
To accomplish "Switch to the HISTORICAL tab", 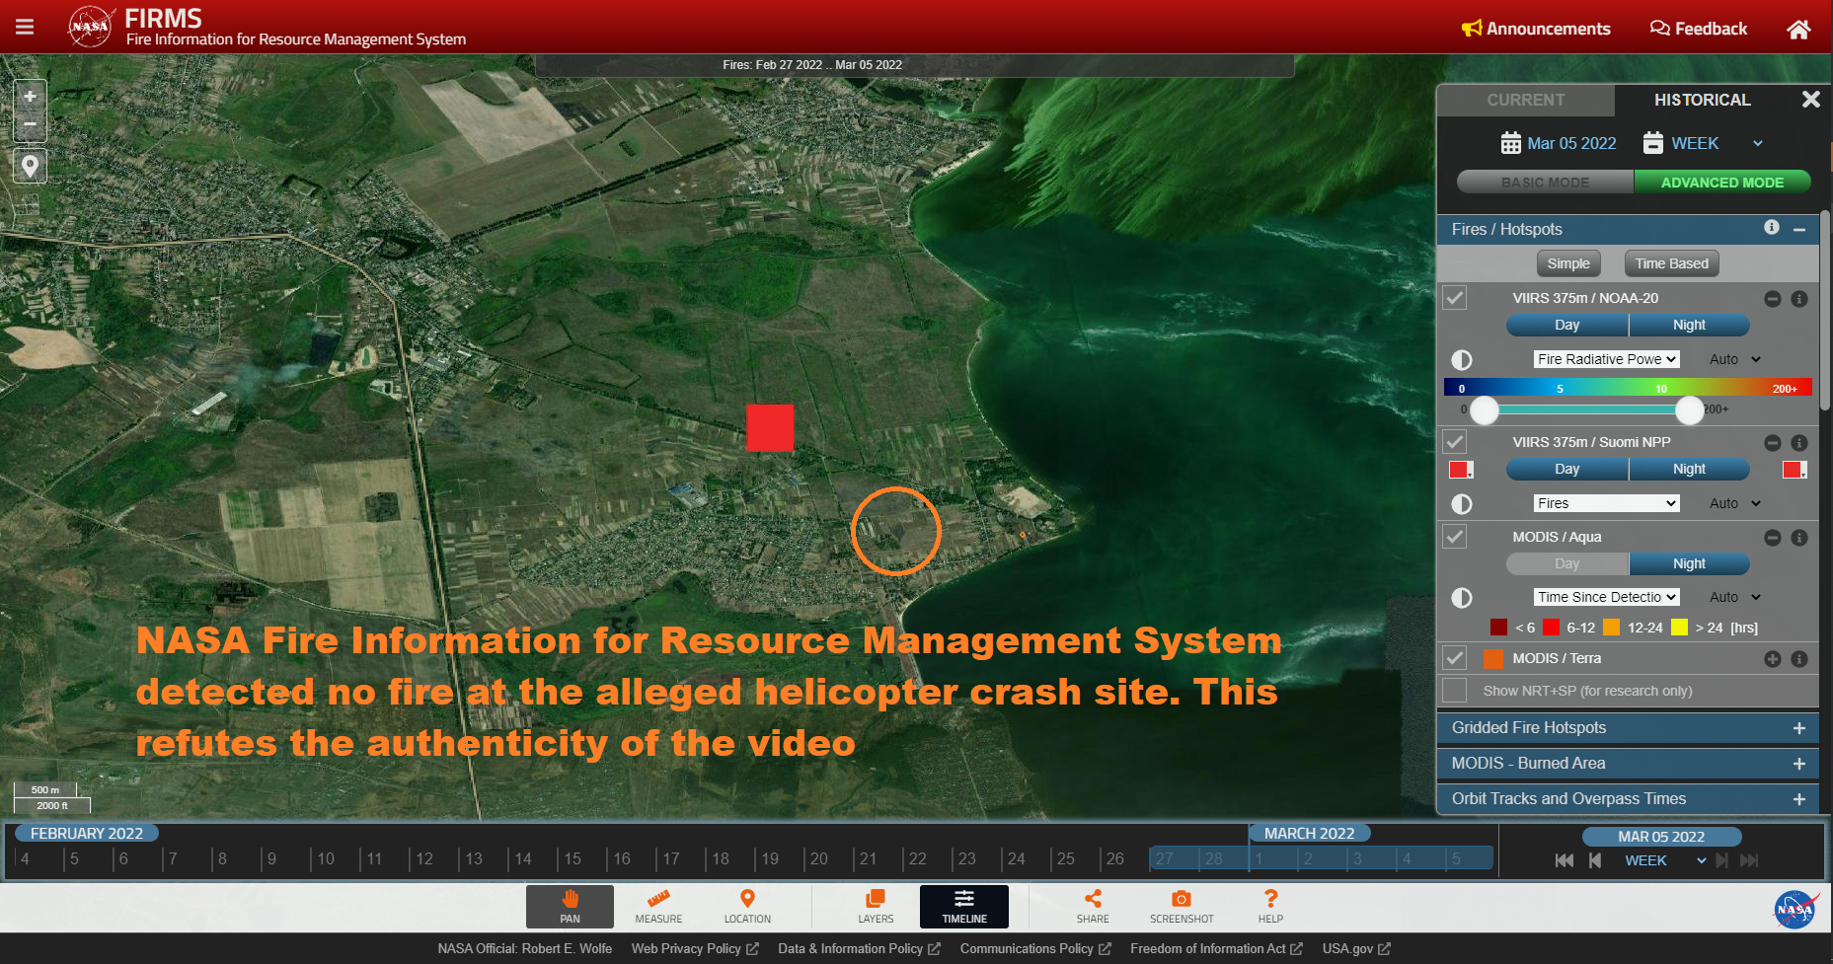I will [x=1702, y=100].
